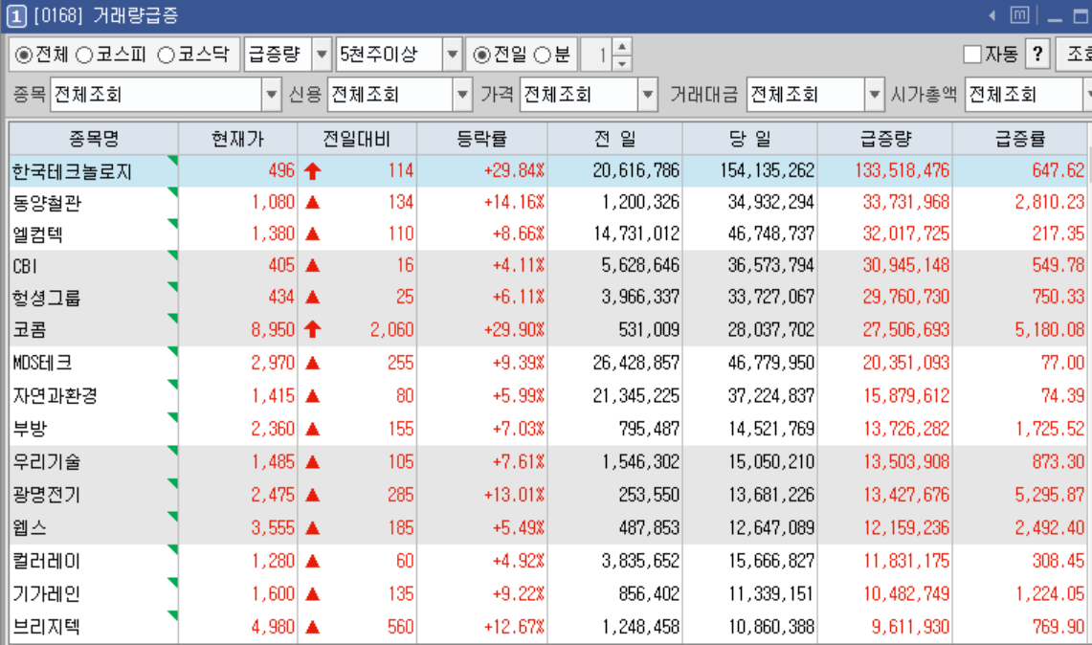Expand the 종목 전체조회 dropdown
The width and height of the screenshot is (1092, 645).
pyautogui.click(x=271, y=94)
